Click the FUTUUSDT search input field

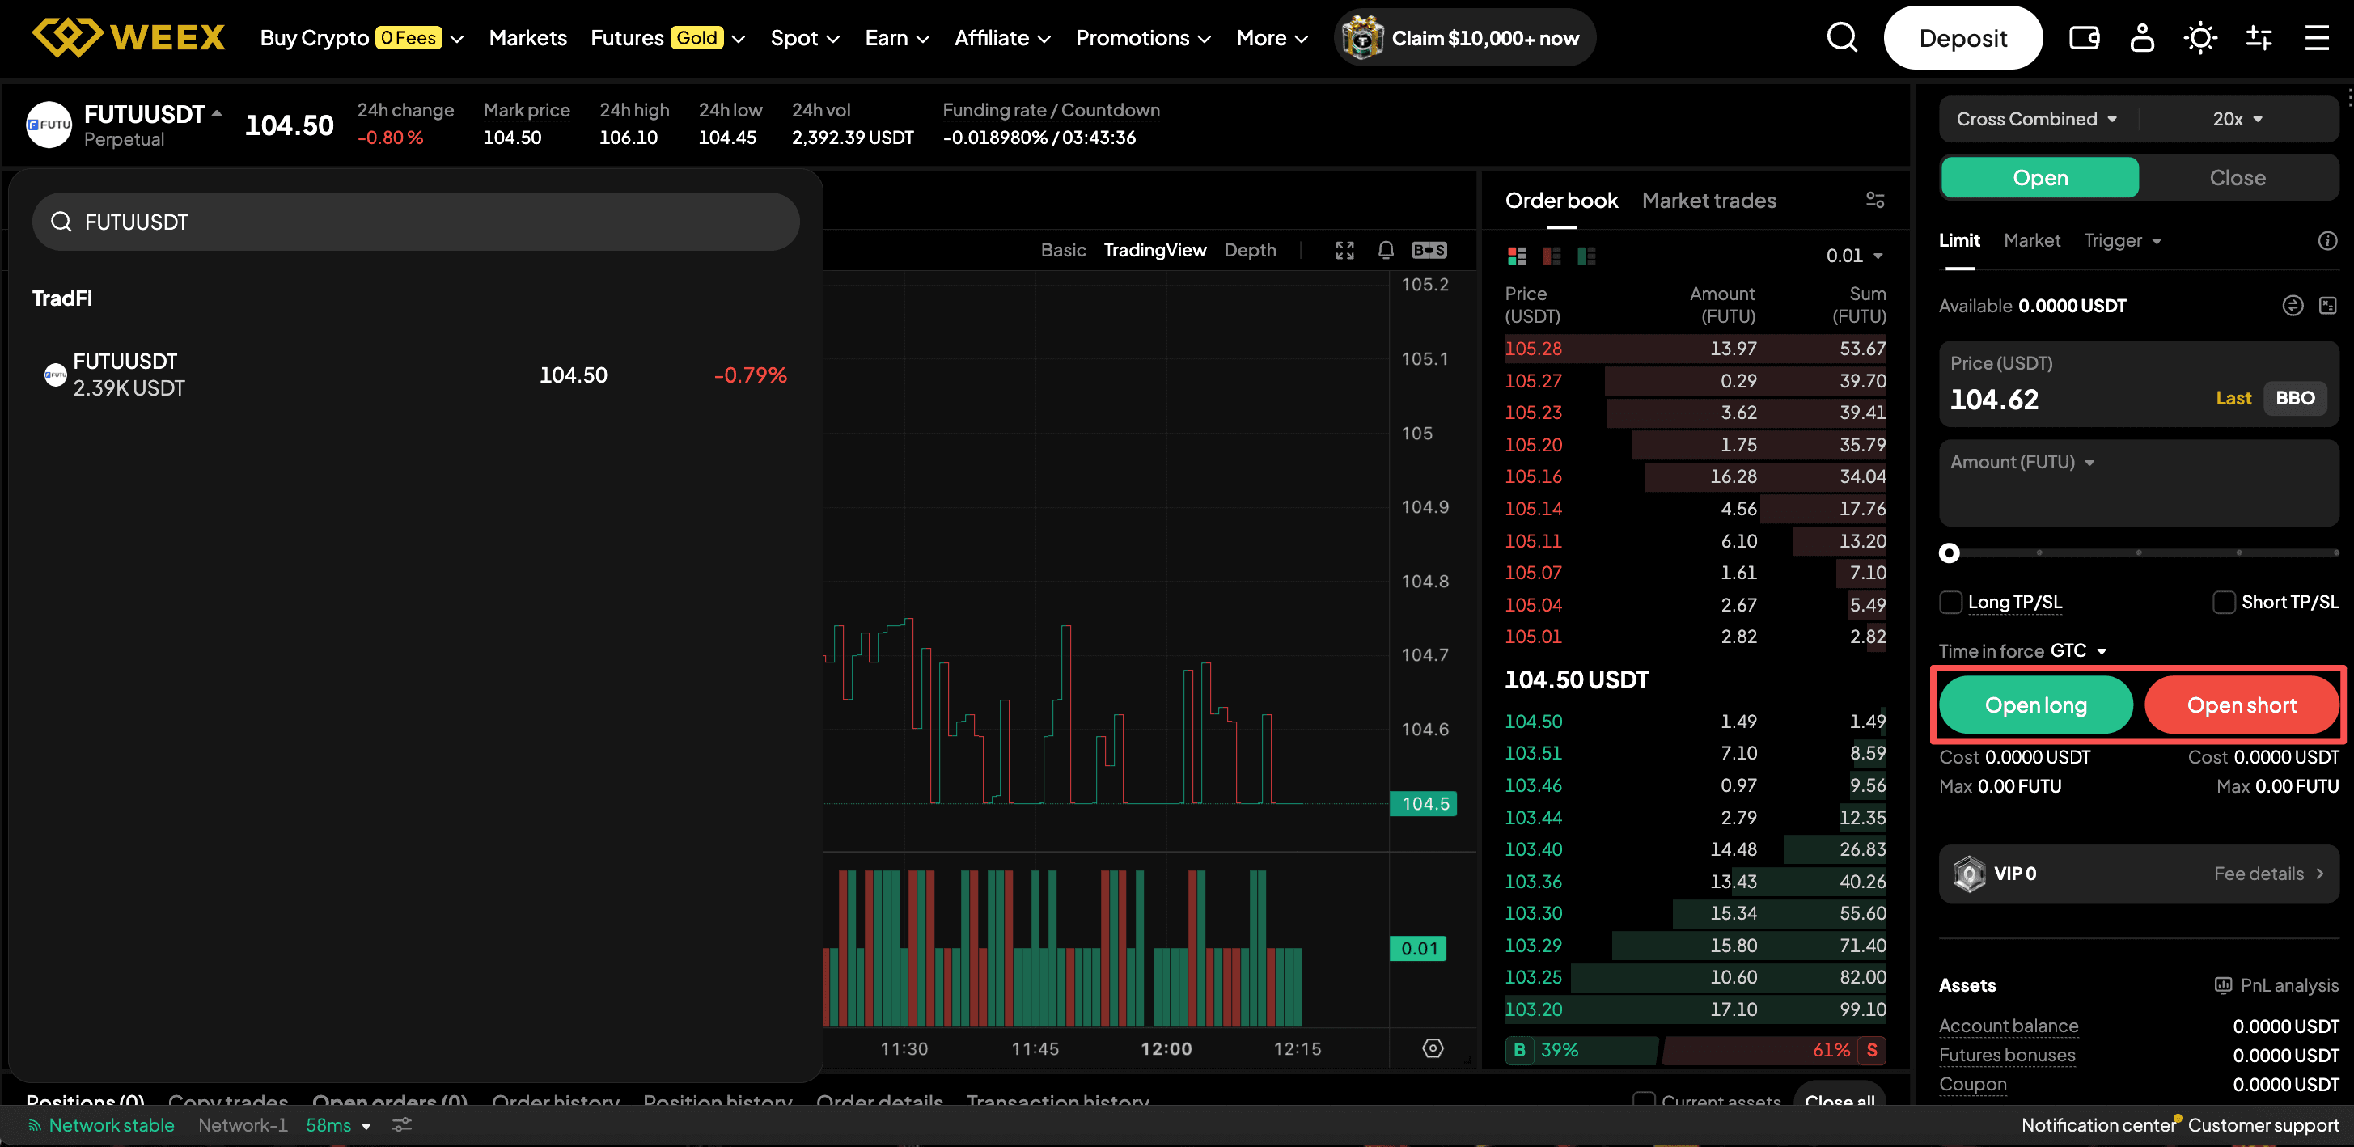416,222
